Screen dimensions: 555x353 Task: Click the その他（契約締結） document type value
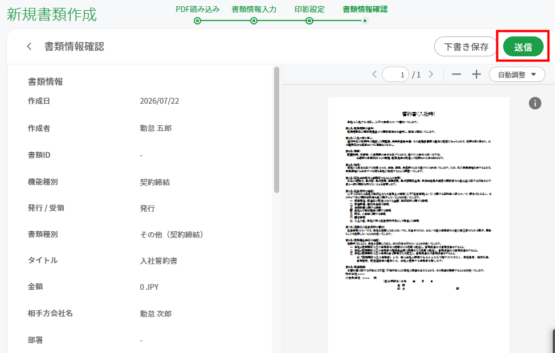[x=172, y=235]
